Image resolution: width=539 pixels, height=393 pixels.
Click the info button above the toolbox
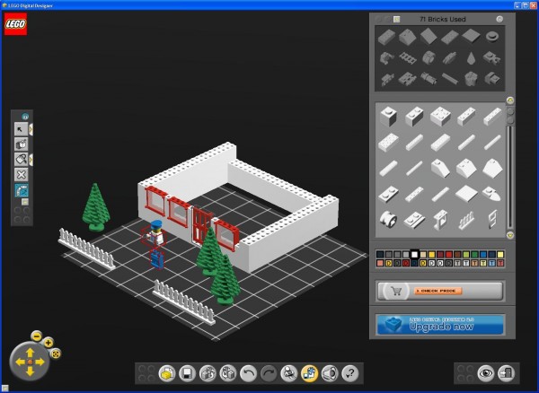(x=25, y=117)
